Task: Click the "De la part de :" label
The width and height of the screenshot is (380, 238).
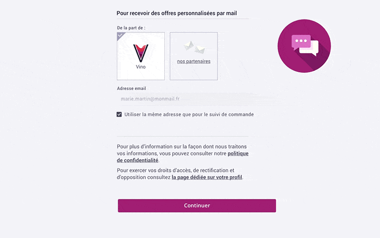Action: point(131,28)
